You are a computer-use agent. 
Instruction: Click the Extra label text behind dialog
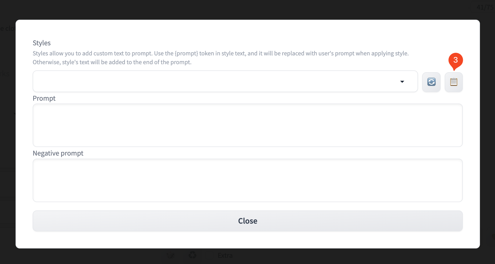pos(225,255)
